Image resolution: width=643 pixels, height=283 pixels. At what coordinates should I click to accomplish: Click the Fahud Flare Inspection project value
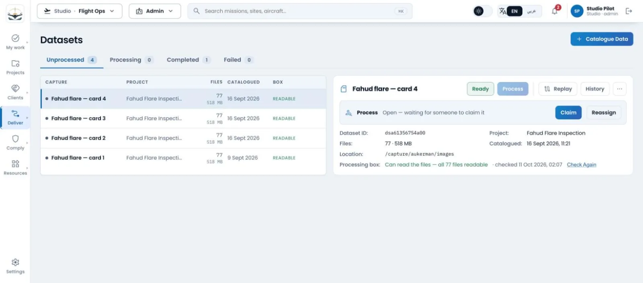click(556, 133)
